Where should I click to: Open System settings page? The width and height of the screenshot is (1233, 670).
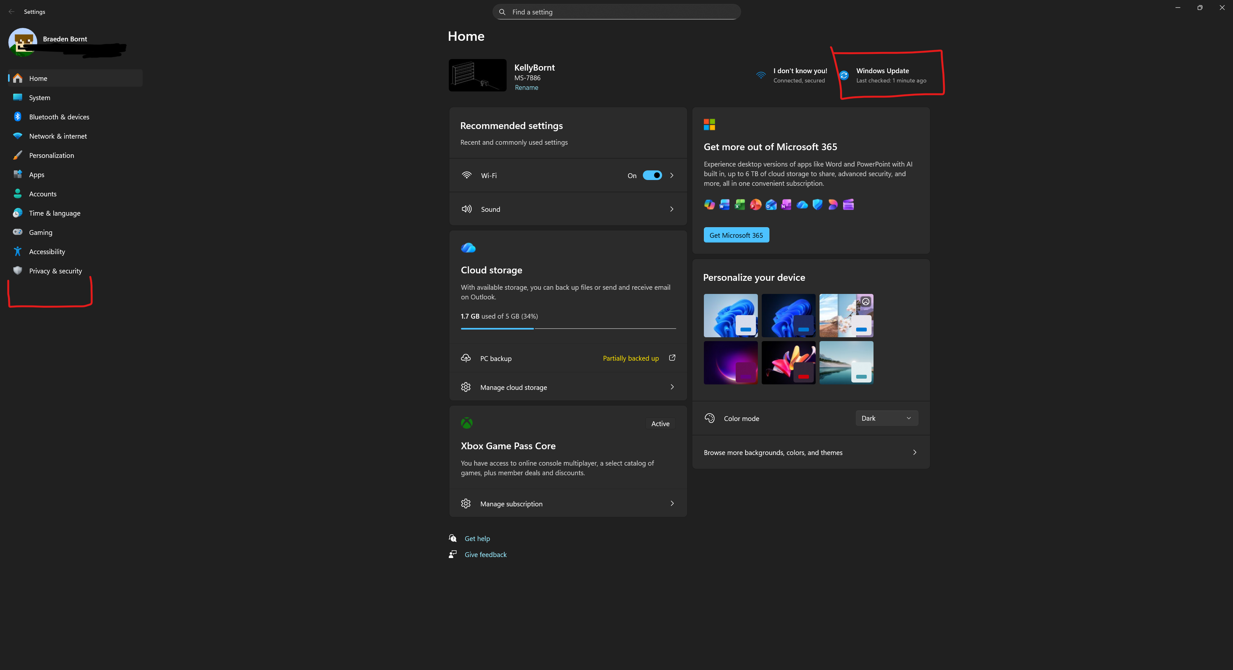tap(75, 97)
